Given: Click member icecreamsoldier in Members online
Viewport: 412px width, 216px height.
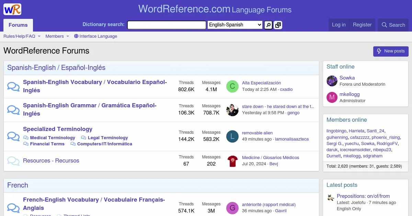Looking at the screenshot, I should click(x=355, y=149).
